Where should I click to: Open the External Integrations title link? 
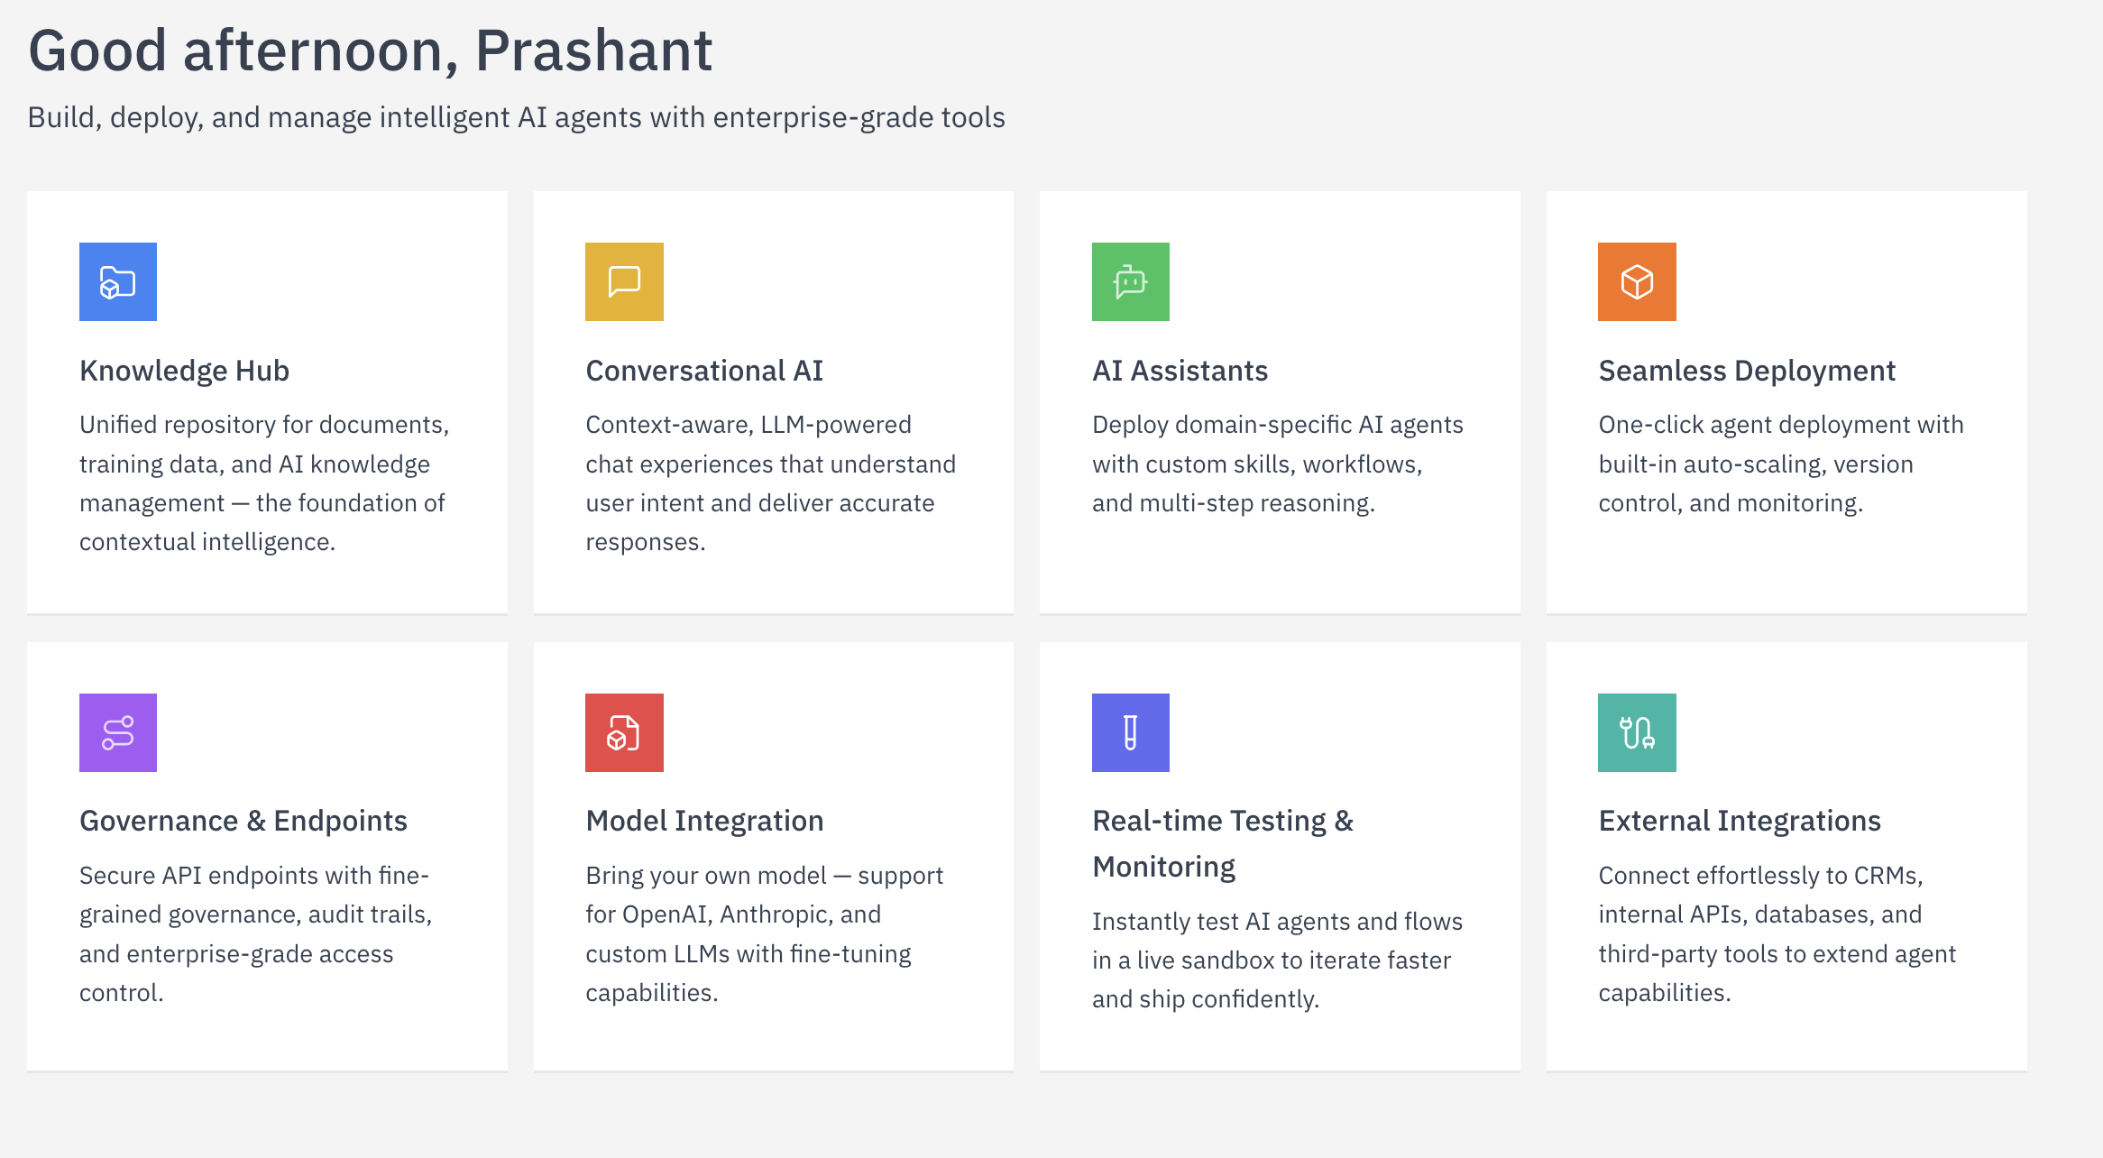[x=1740, y=821]
